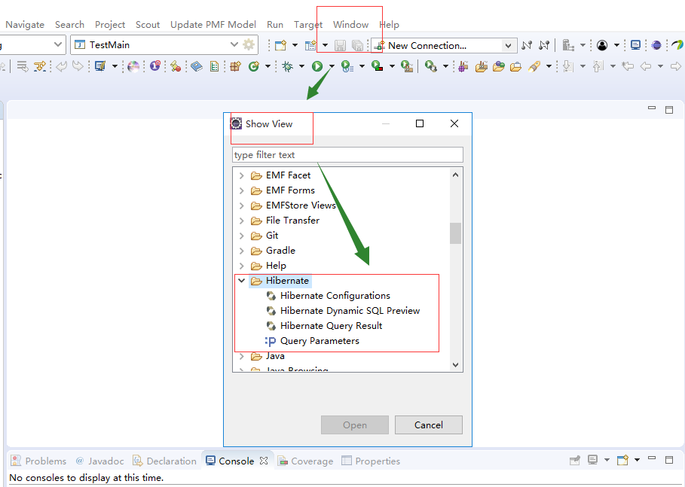This screenshot has height=487, width=685.
Task: Open the Navigate menu
Action: pyautogui.click(x=25, y=24)
